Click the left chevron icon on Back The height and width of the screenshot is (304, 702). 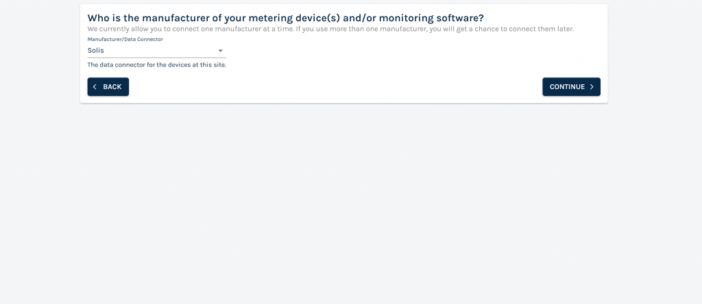click(x=95, y=87)
